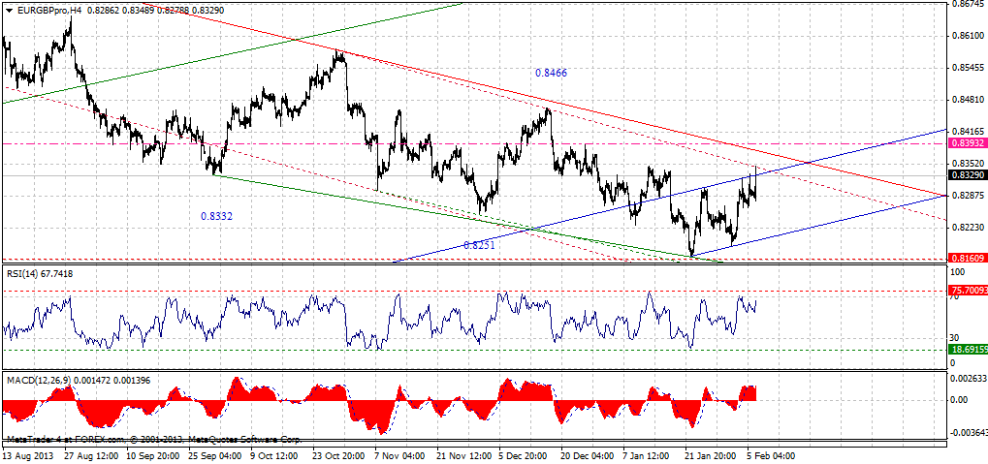The height and width of the screenshot is (464, 988).
Task: Click the RSI(14) 67.7418 indicator label
Action: pos(41,273)
